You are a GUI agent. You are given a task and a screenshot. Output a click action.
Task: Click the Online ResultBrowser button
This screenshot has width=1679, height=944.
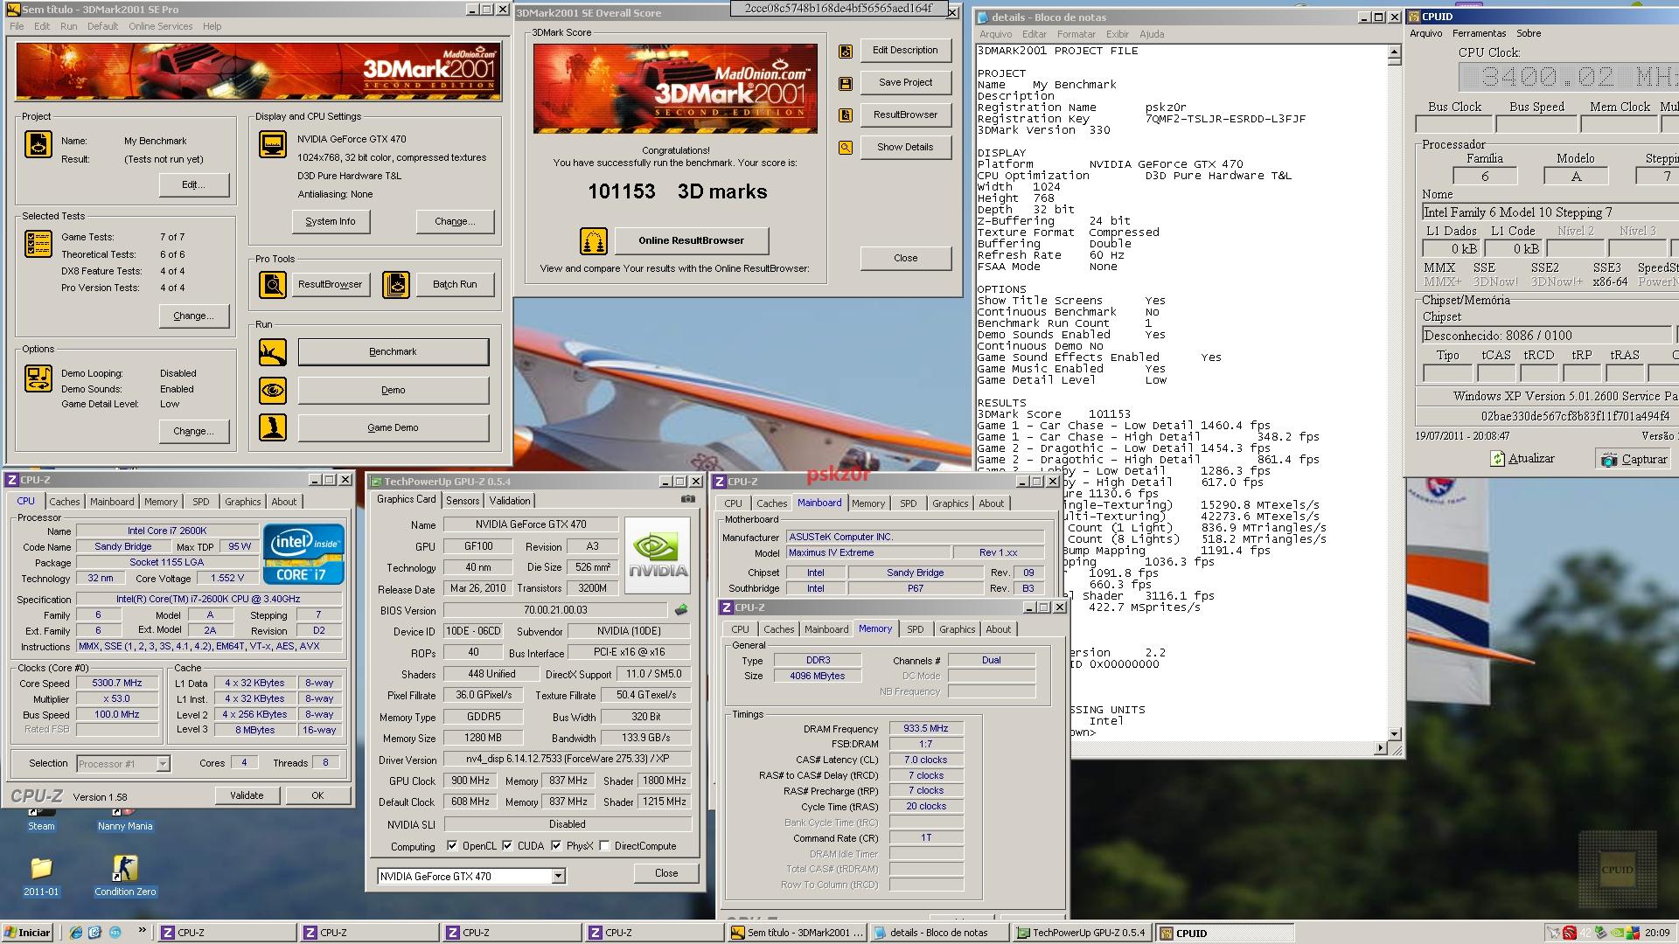coord(691,241)
